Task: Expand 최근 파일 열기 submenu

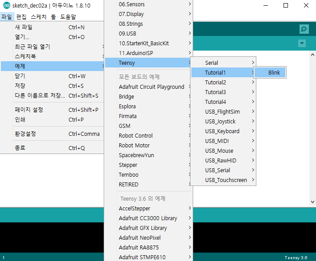Action: tap(53, 47)
